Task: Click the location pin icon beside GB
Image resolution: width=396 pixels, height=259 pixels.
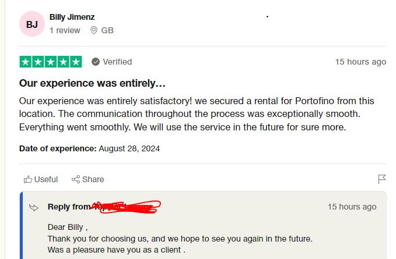Action: pyautogui.click(x=94, y=30)
